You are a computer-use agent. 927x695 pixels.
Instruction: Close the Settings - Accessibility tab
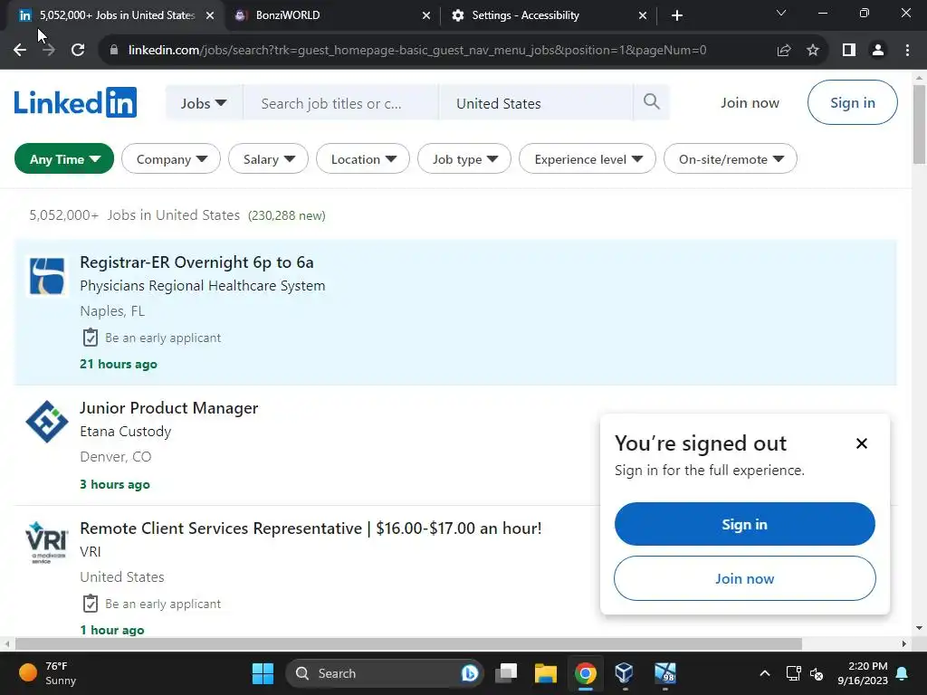click(643, 15)
